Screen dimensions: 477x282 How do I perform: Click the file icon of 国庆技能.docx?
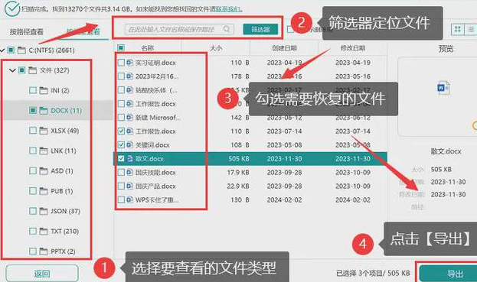(x=129, y=172)
